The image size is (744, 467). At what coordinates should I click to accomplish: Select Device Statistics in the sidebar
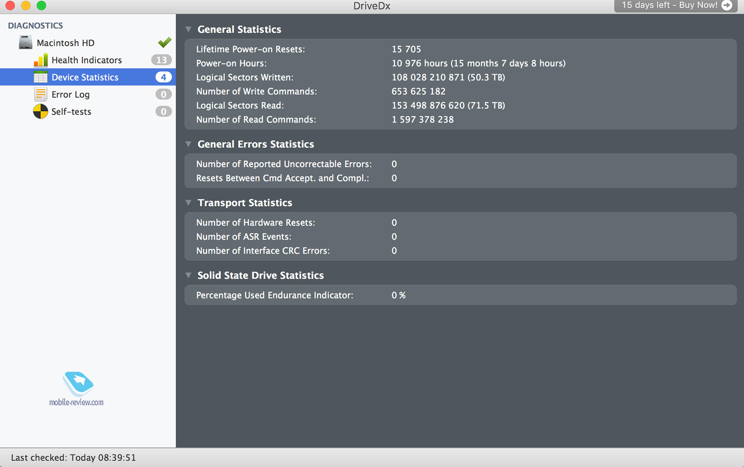pos(88,77)
